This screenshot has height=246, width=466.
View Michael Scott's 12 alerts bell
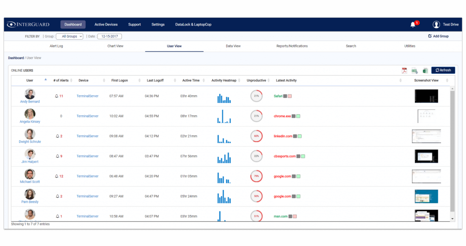pos(56,176)
